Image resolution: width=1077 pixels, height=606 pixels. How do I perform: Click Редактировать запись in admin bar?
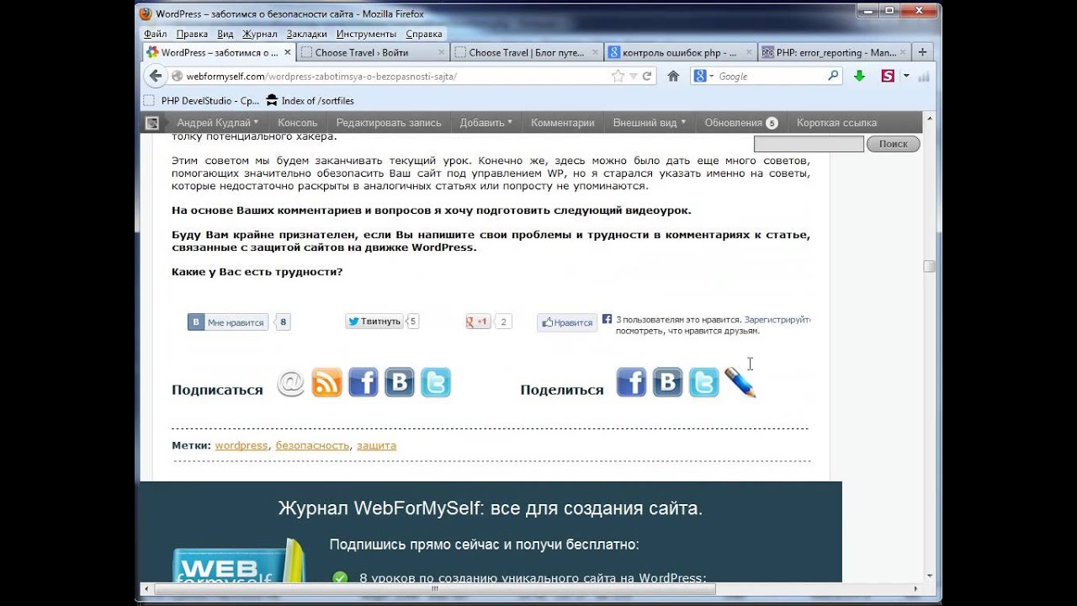389,123
